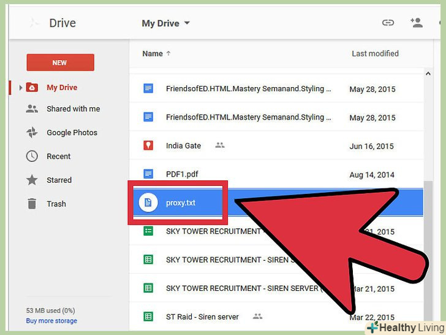Open Shared with me
The height and width of the screenshot is (335, 446).
coord(74,109)
